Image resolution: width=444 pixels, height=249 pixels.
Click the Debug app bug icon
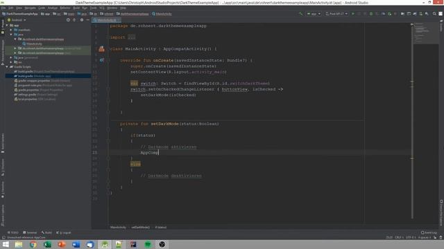pos(371,14)
